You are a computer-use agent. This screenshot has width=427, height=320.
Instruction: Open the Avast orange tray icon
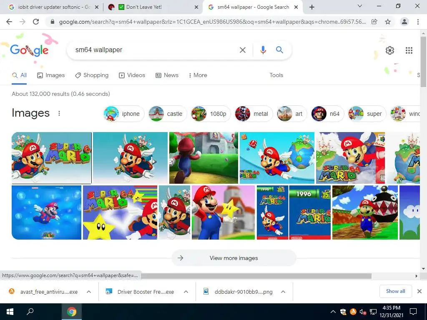click(x=353, y=312)
